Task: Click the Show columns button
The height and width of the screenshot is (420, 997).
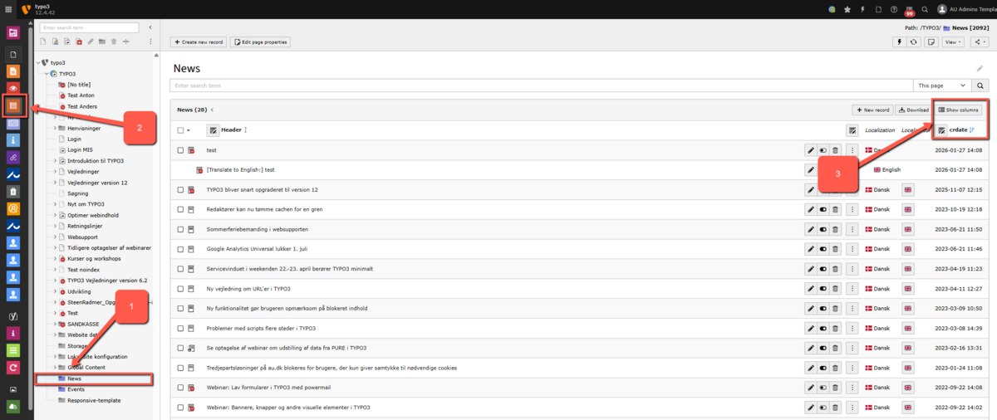Action: pos(959,110)
